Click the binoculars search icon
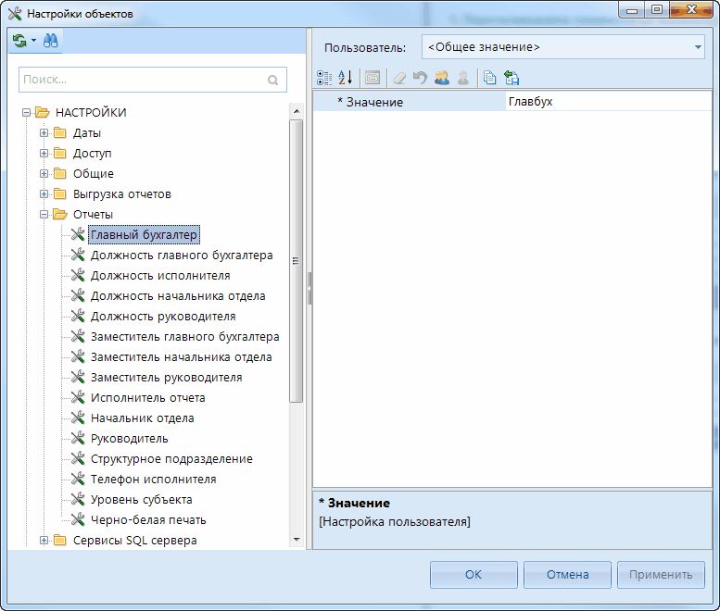The image size is (720, 611). (50, 41)
